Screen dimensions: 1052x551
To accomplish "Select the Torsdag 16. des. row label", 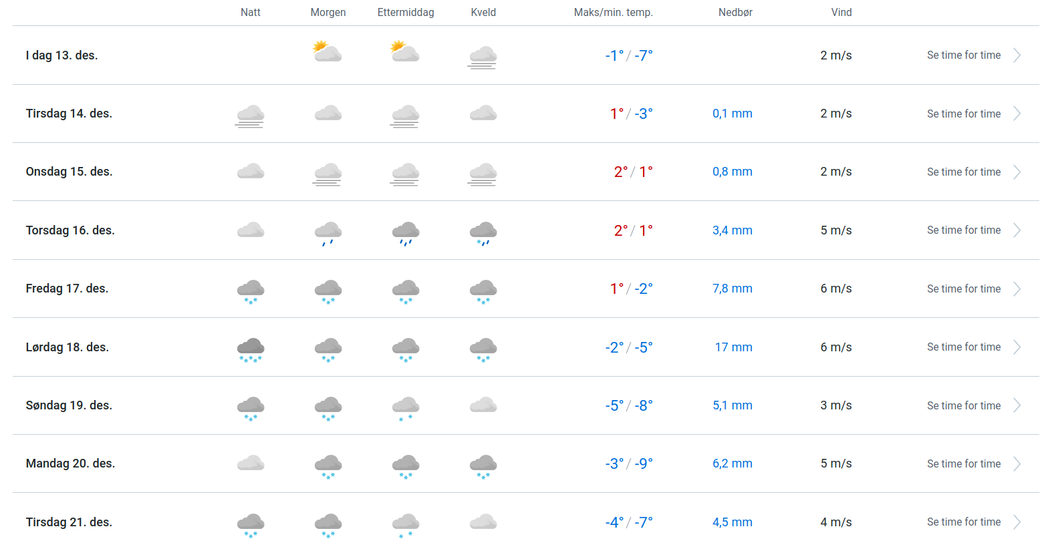I will pyautogui.click(x=70, y=230).
